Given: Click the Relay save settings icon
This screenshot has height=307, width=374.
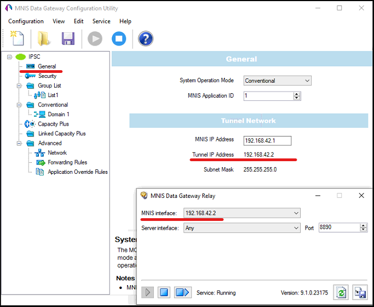Looking at the screenshot, I should pos(360,292).
